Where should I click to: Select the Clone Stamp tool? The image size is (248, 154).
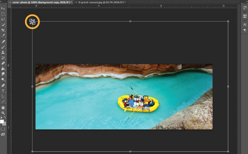[3, 52]
